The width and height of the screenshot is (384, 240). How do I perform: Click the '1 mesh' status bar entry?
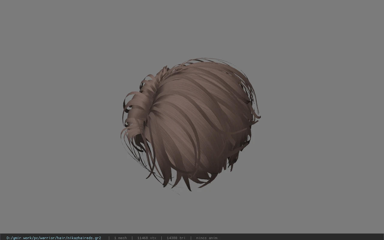[x=120, y=238]
